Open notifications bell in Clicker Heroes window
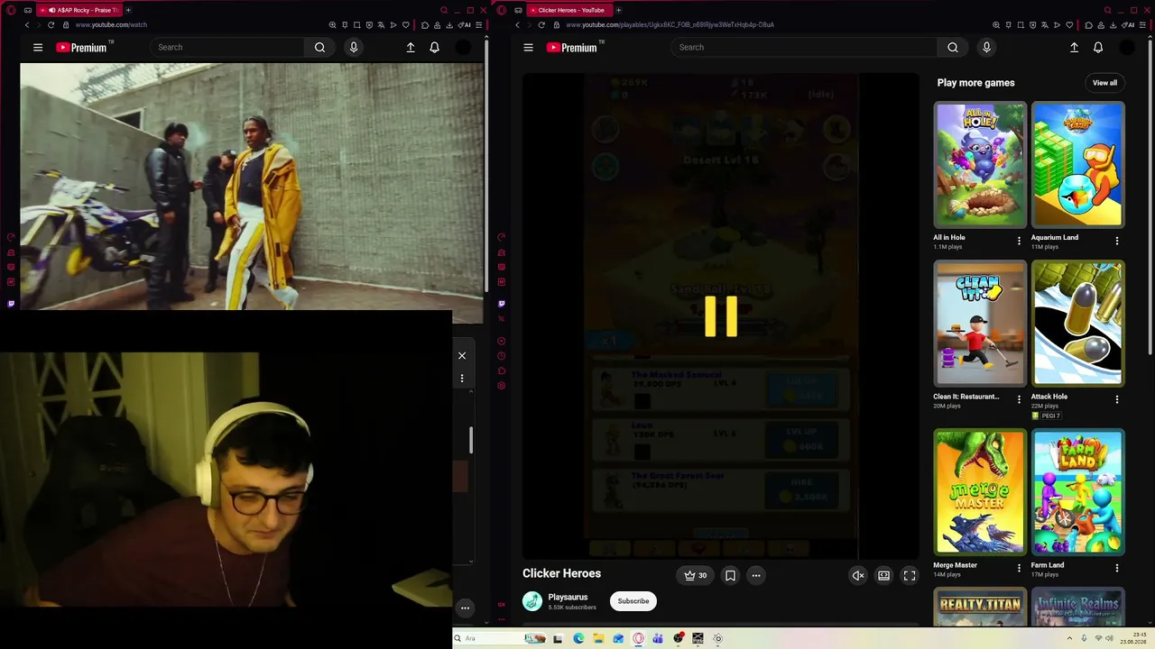 [x=1098, y=48]
